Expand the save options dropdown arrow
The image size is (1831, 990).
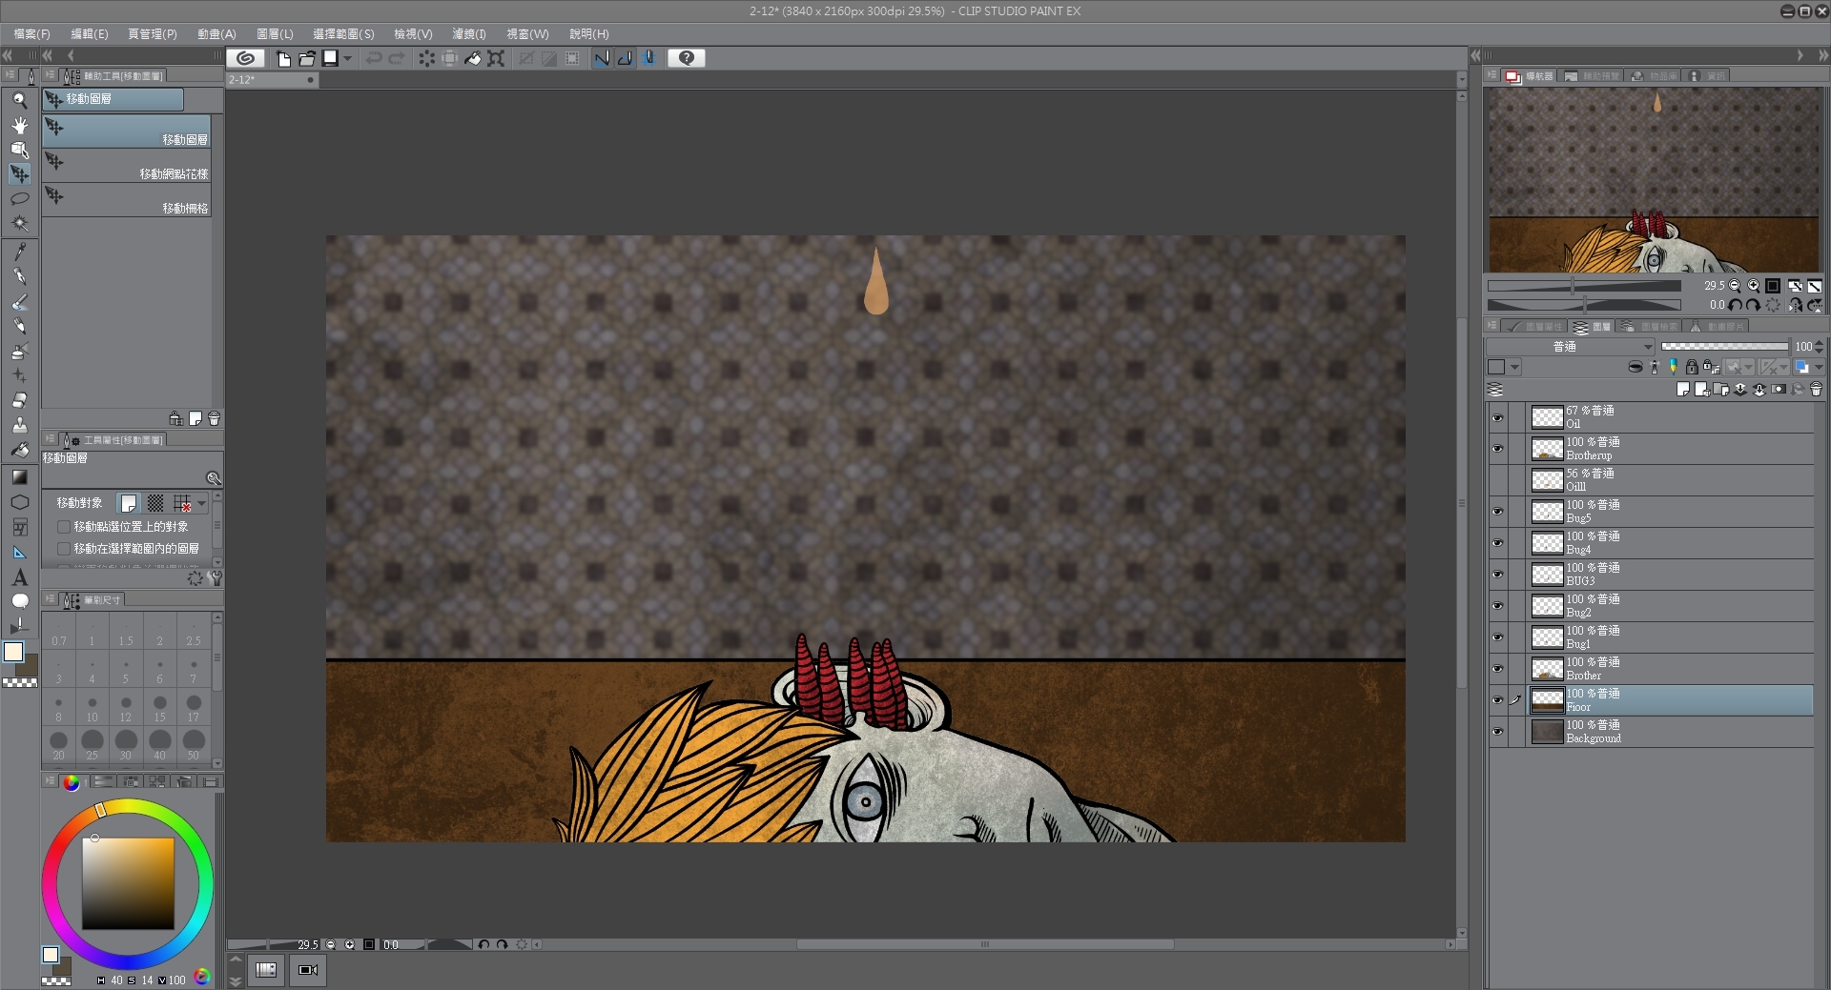coord(348,58)
